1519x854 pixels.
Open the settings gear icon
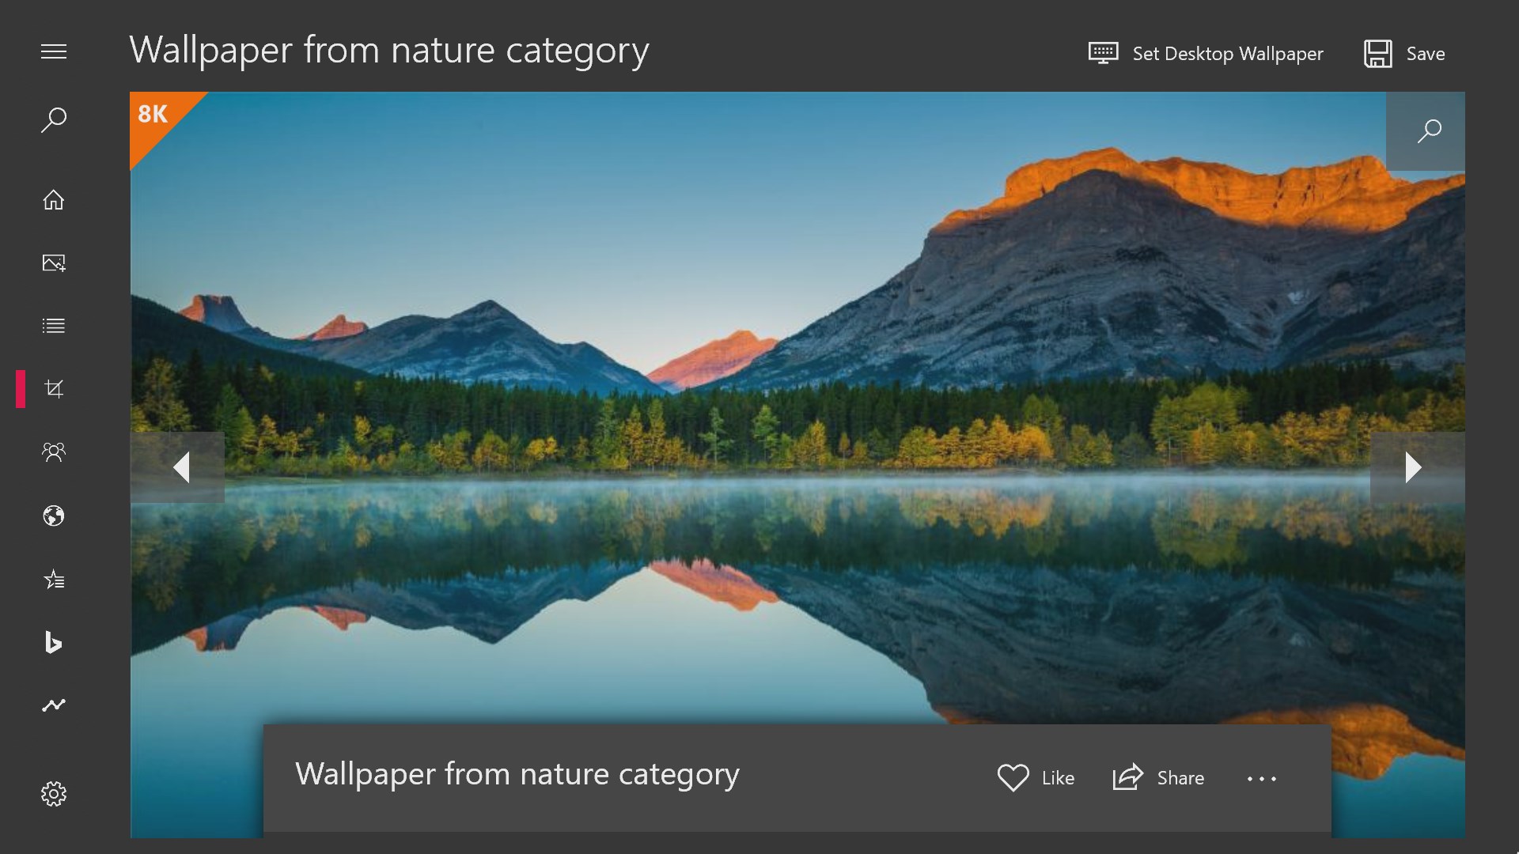54,794
